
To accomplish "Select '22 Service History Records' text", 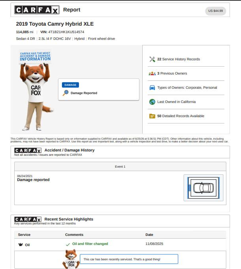I will tap(179, 59).
